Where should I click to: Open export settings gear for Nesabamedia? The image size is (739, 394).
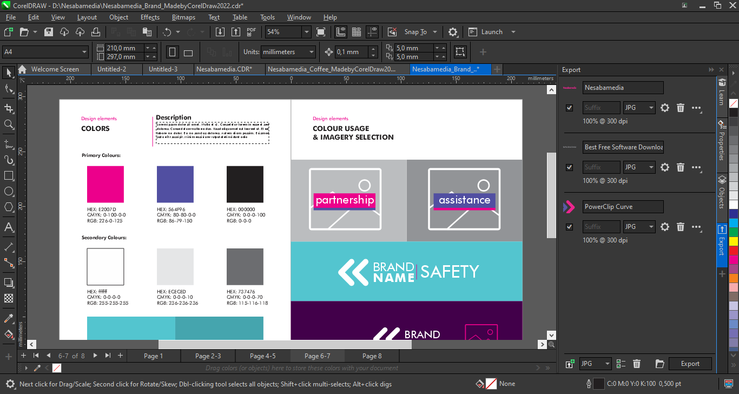pos(665,108)
